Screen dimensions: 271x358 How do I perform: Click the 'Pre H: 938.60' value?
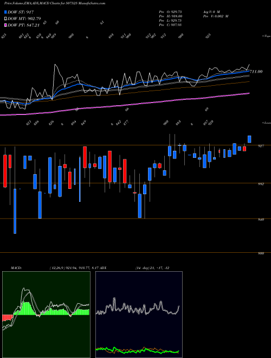point(170,16)
